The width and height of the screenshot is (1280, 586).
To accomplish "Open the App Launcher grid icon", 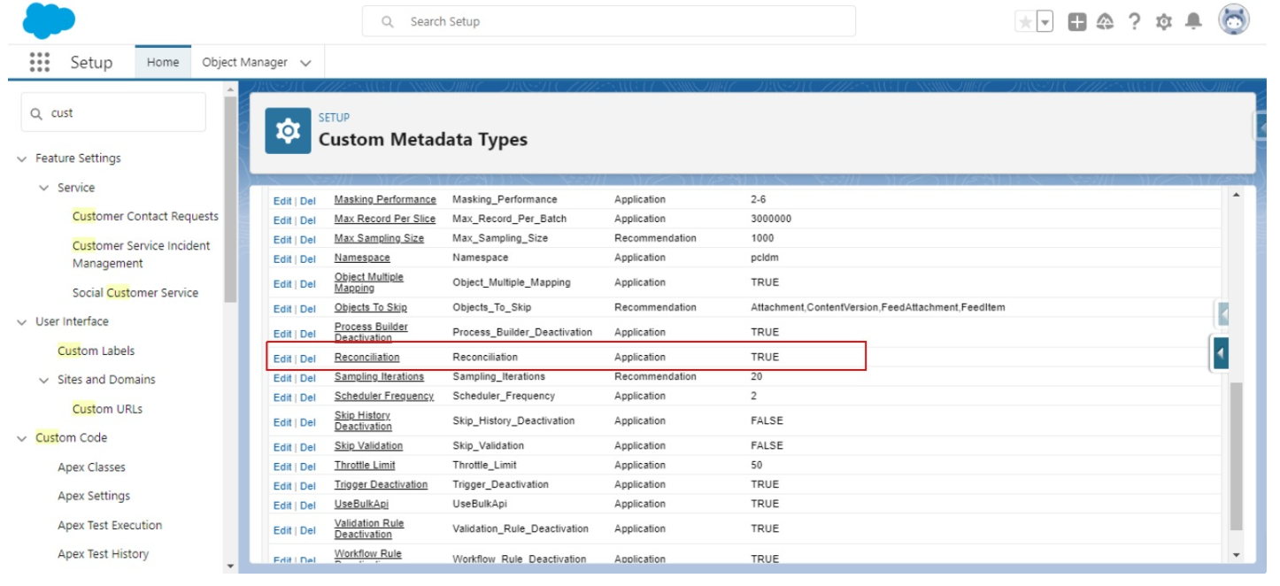I will [x=39, y=62].
